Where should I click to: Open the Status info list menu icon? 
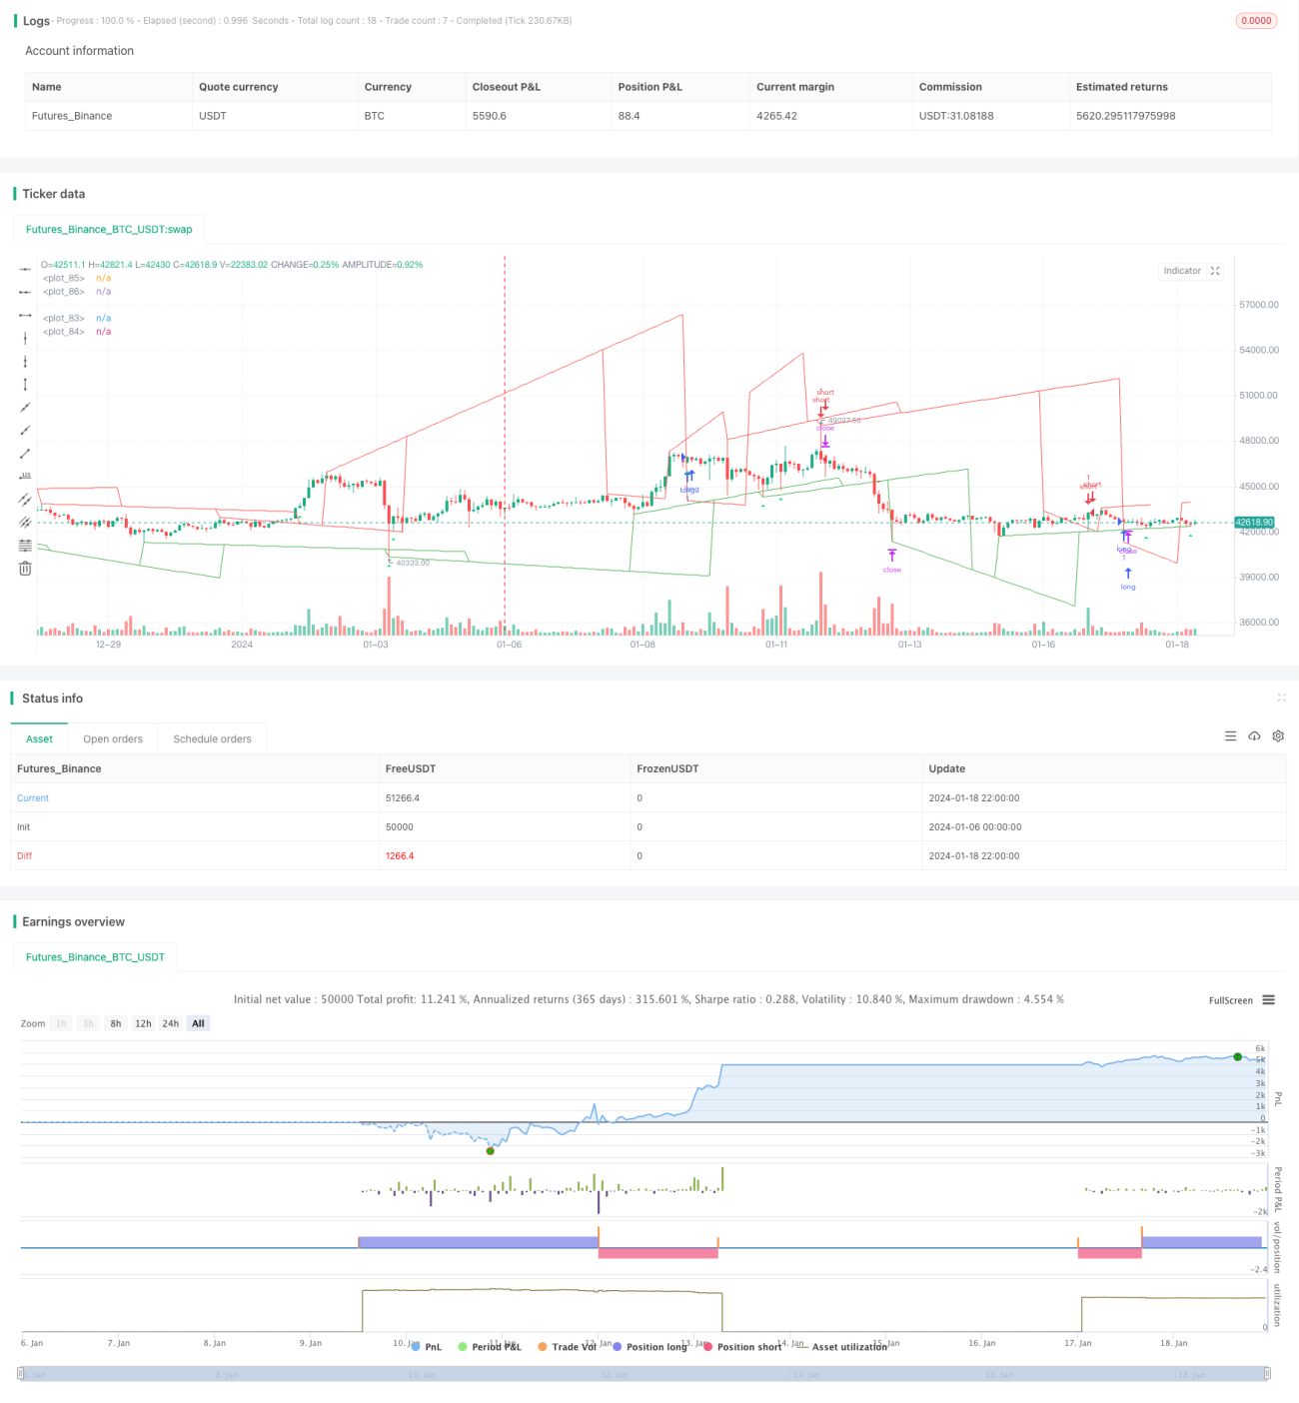pos(1230,736)
